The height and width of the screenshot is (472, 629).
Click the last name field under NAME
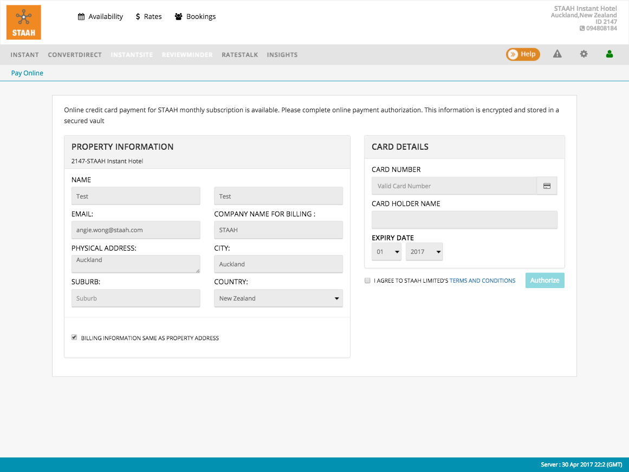[x=278, y=196]
